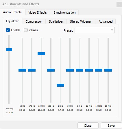The height and width of the screenshot is (129, 122).
Task: Click the Close button
Action: (x=88, y=126)
